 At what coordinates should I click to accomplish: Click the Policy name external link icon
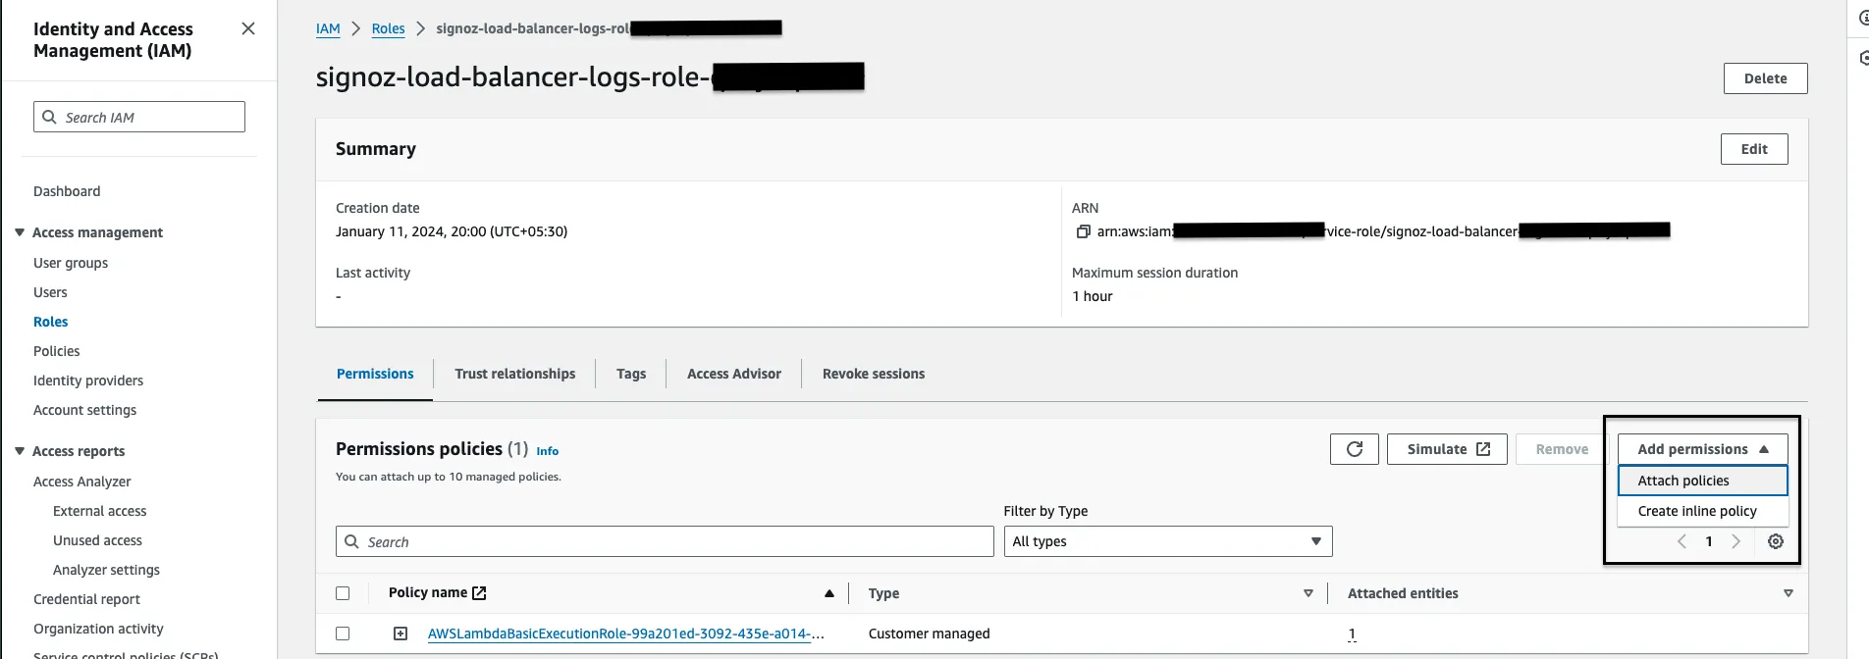[x=479, y=592]
